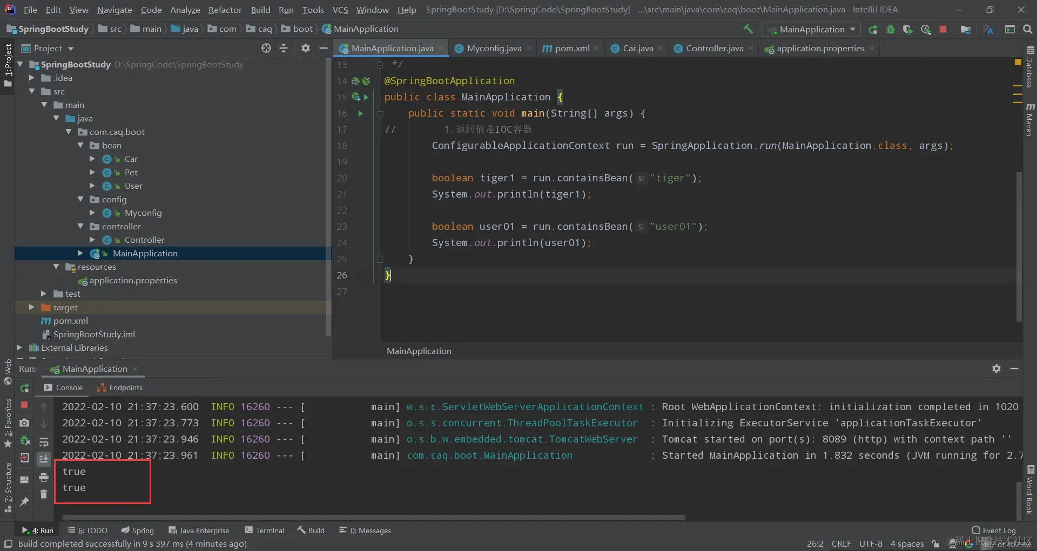Toggle the Maven tool window on the right edge

[1030, 120]
